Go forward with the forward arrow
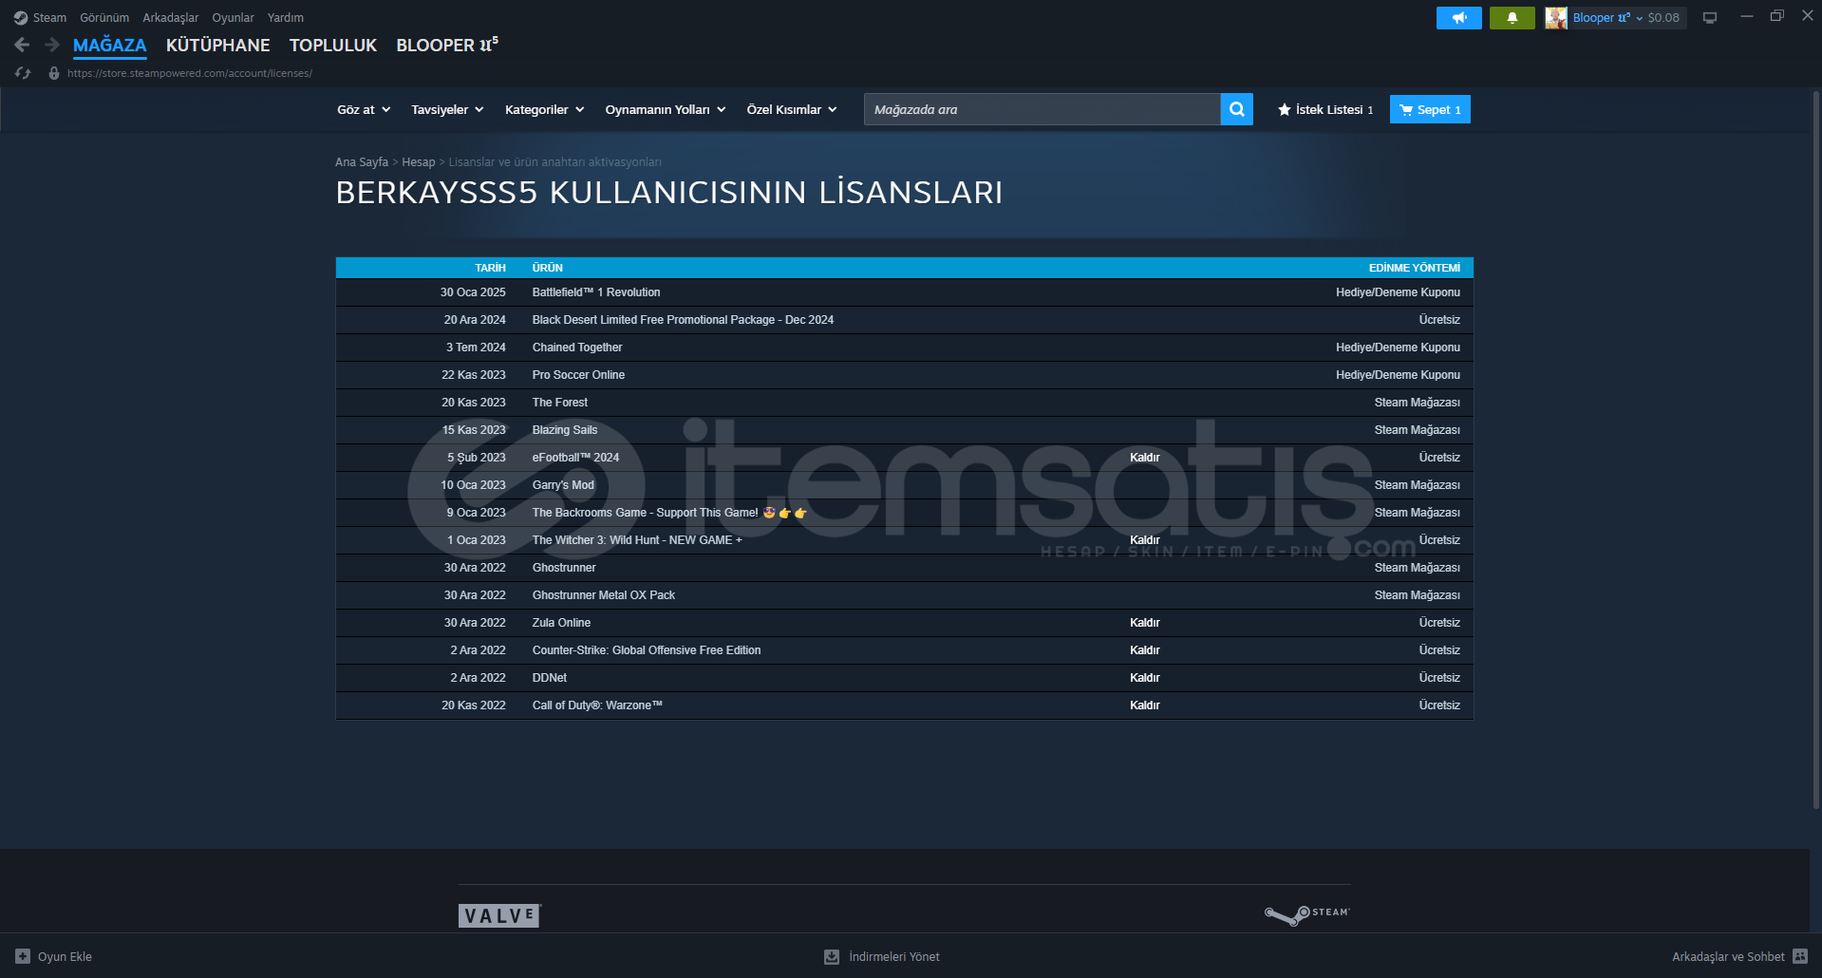The image size is (1822, 978). click(x=52, y=45)
